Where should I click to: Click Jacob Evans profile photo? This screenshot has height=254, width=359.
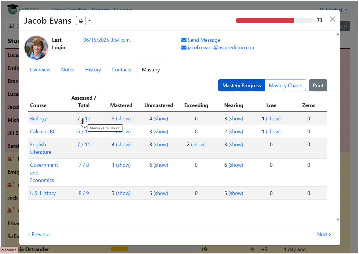[36, 48]
